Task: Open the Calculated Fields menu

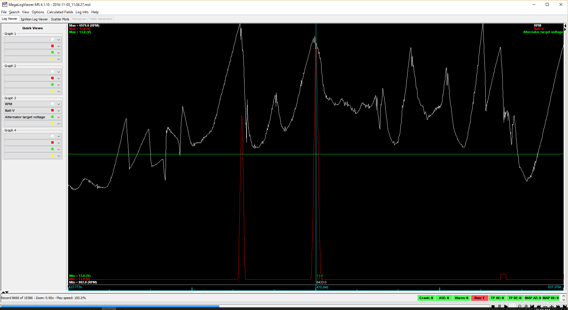Action: point(60,12)
